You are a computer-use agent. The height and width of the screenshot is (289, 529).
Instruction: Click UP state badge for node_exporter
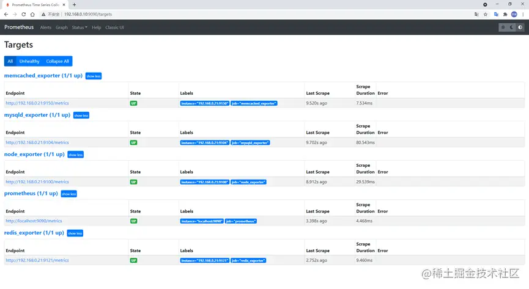point(133,181)
